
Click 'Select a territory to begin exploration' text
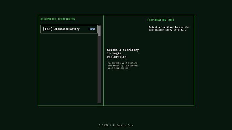coord(123,53)
